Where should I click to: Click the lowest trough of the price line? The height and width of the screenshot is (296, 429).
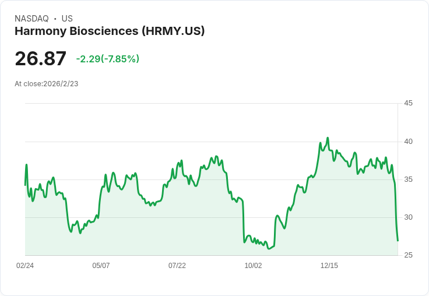coord(268,249)
